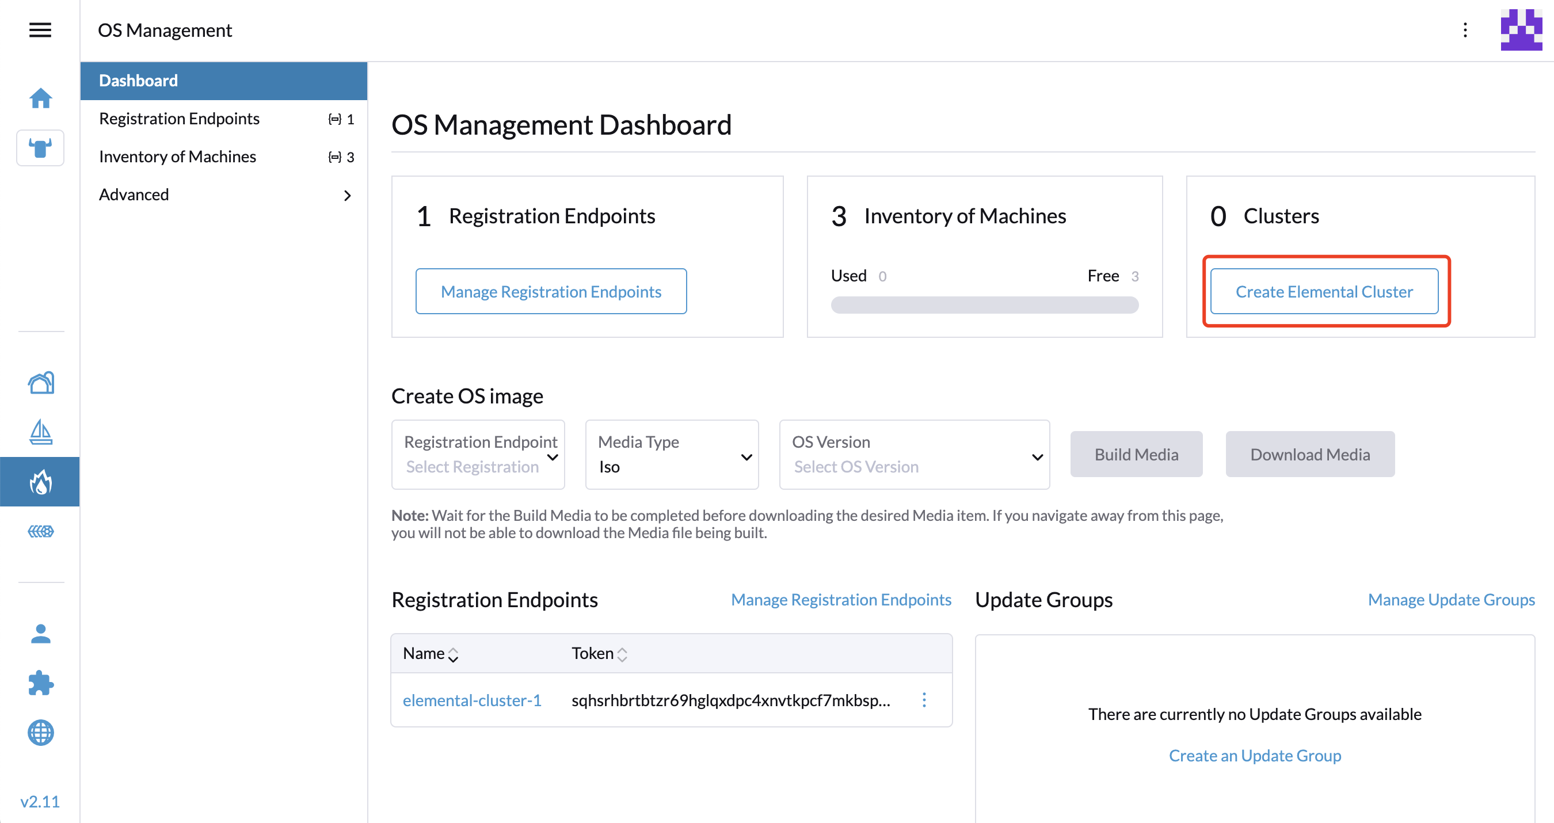Click the user avatar in top right
1554x823 pixels.
coord(1521,29)
